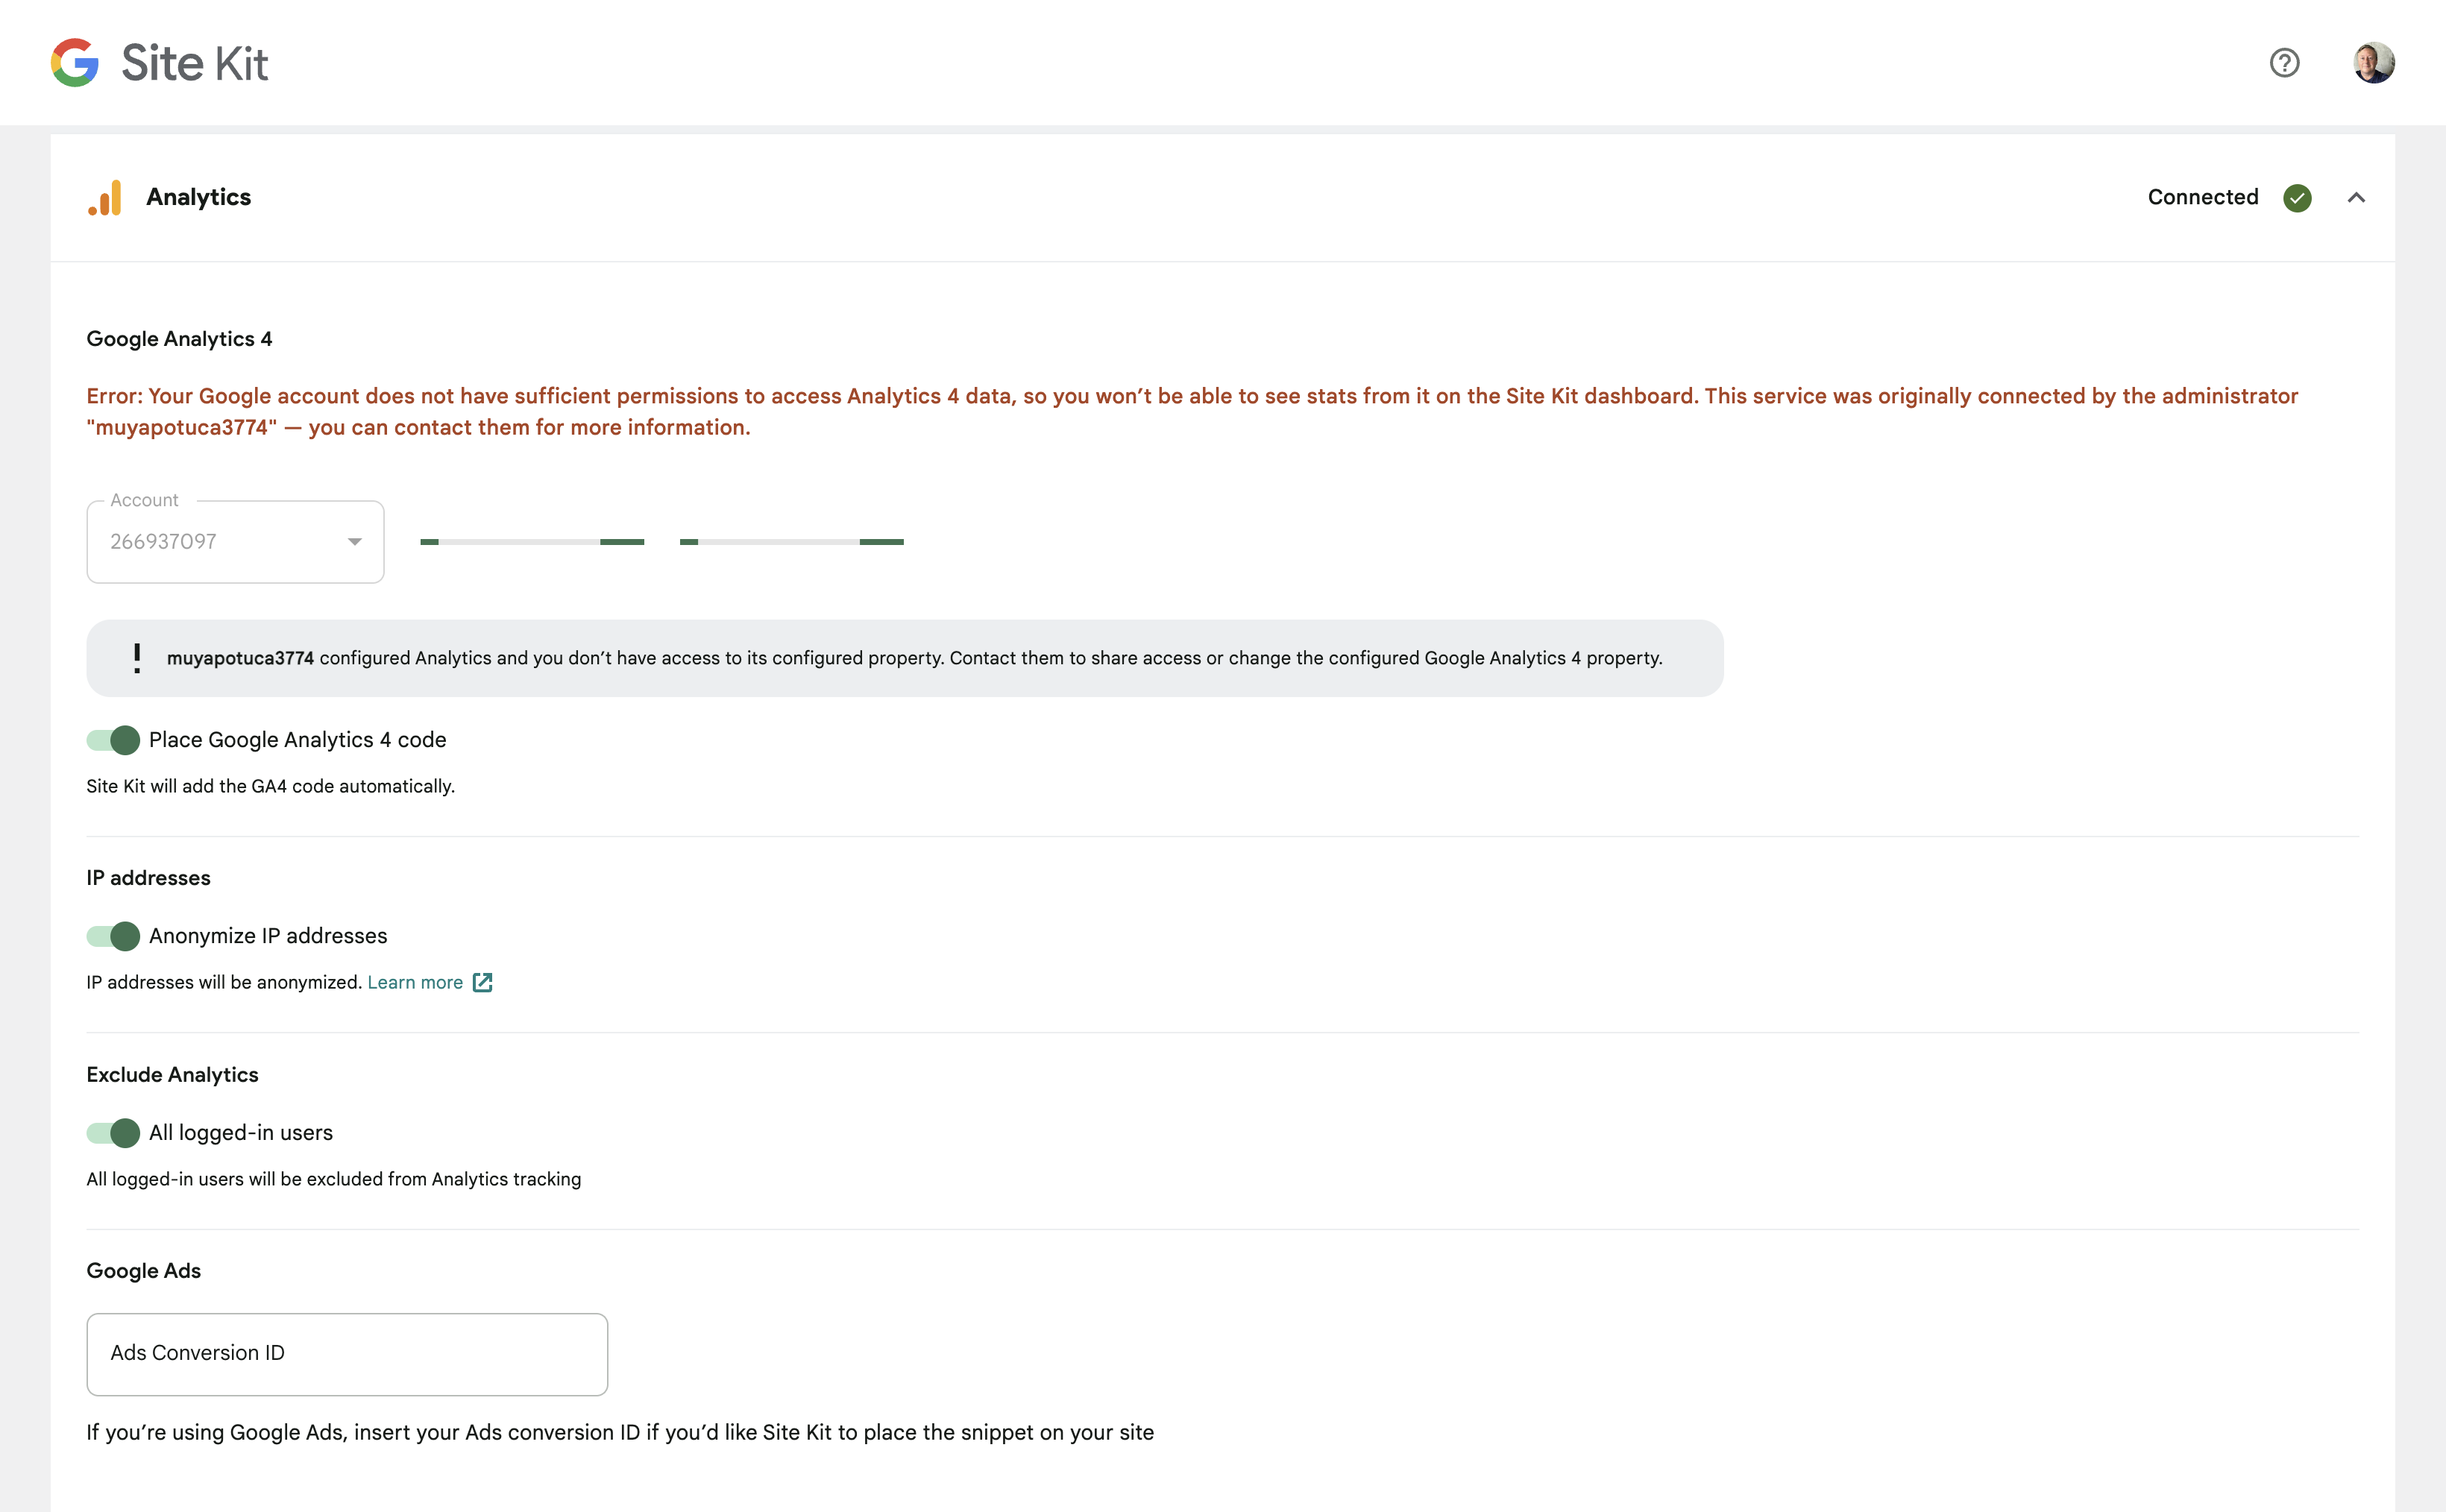Open the Learn more link
Viewport: 2446px width, 1512px height.
pos(414,982)
